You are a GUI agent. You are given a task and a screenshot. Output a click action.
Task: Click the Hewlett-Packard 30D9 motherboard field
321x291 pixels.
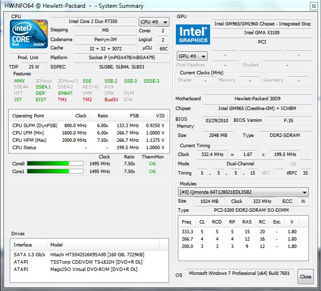257,99
